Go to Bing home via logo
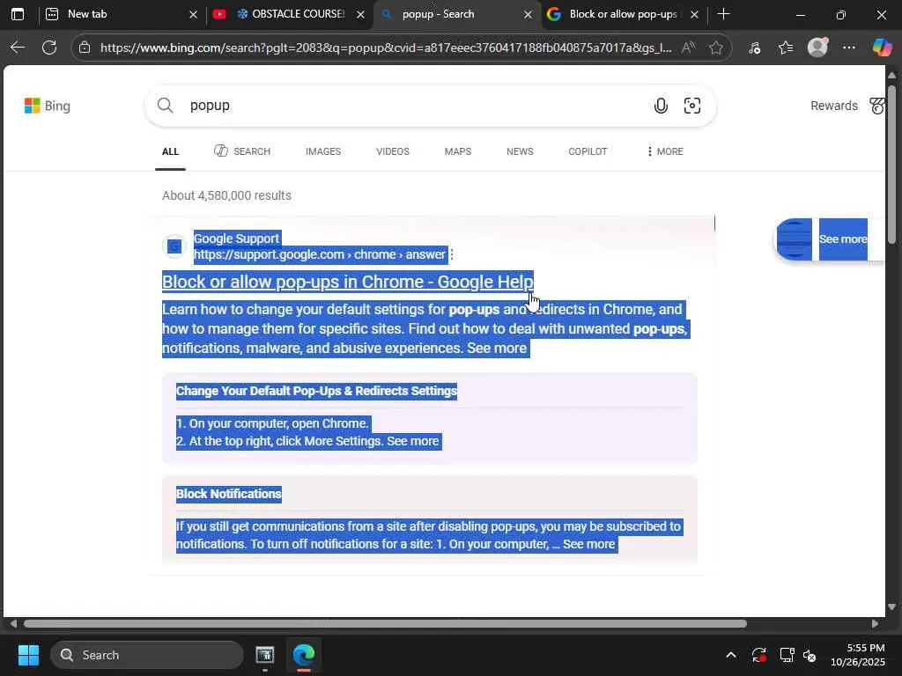The width and height of the screenshot is (902, 676). (x=48, y=106)
